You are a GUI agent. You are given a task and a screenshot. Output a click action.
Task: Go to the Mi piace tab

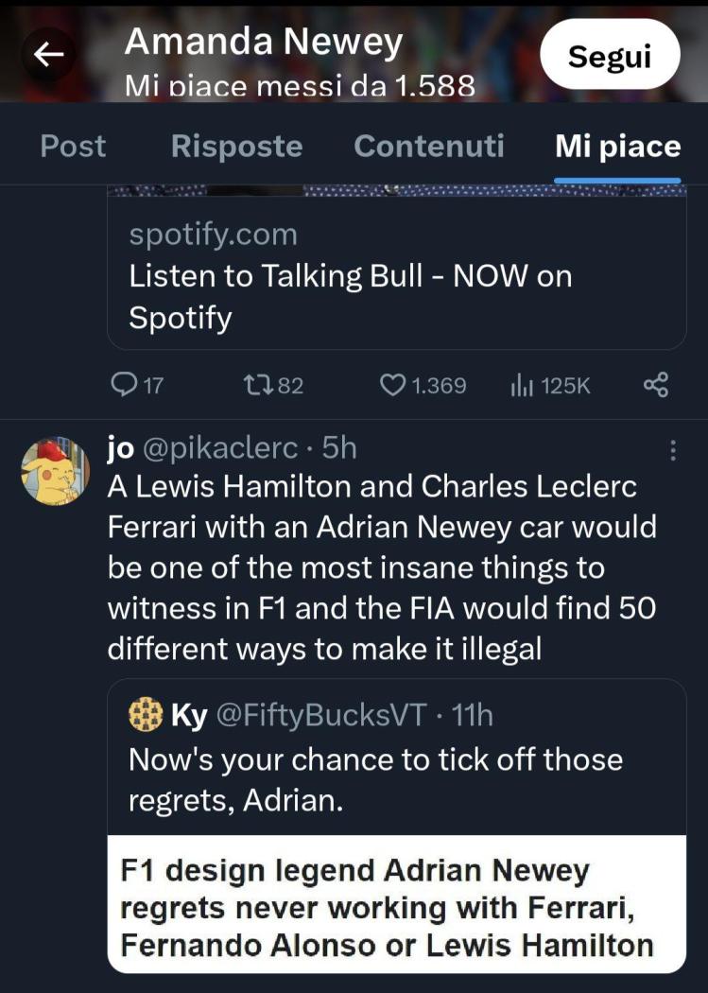(x=617, y=147)
